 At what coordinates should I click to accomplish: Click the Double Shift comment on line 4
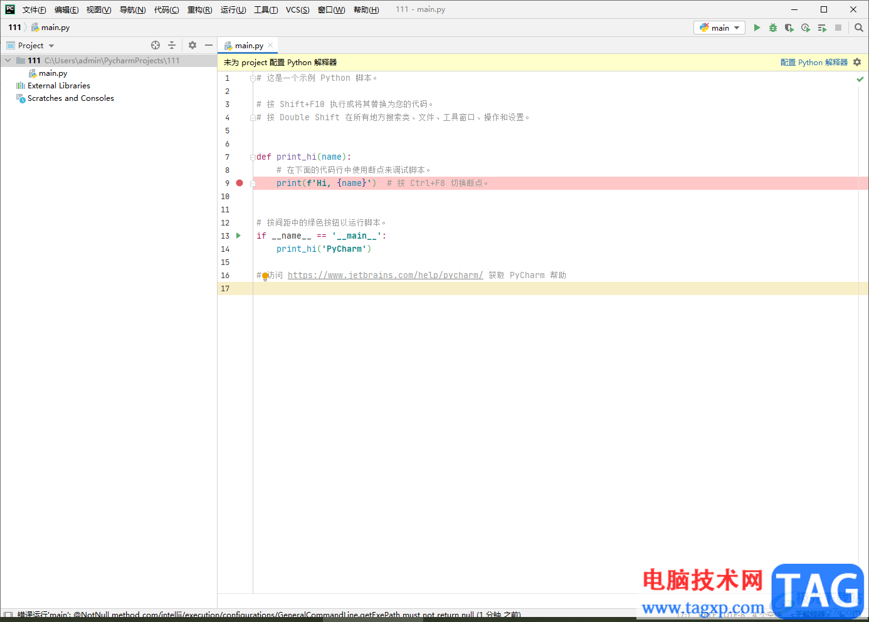click(x=393, y=117)
